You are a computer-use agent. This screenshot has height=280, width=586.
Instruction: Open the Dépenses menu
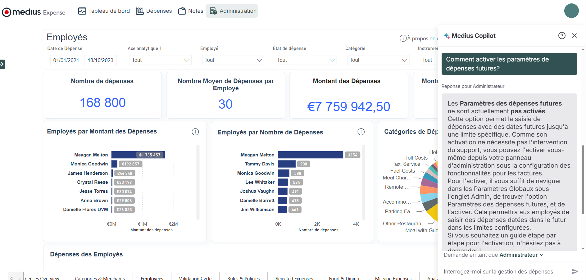pyautogui.click(x=154, y=11)
